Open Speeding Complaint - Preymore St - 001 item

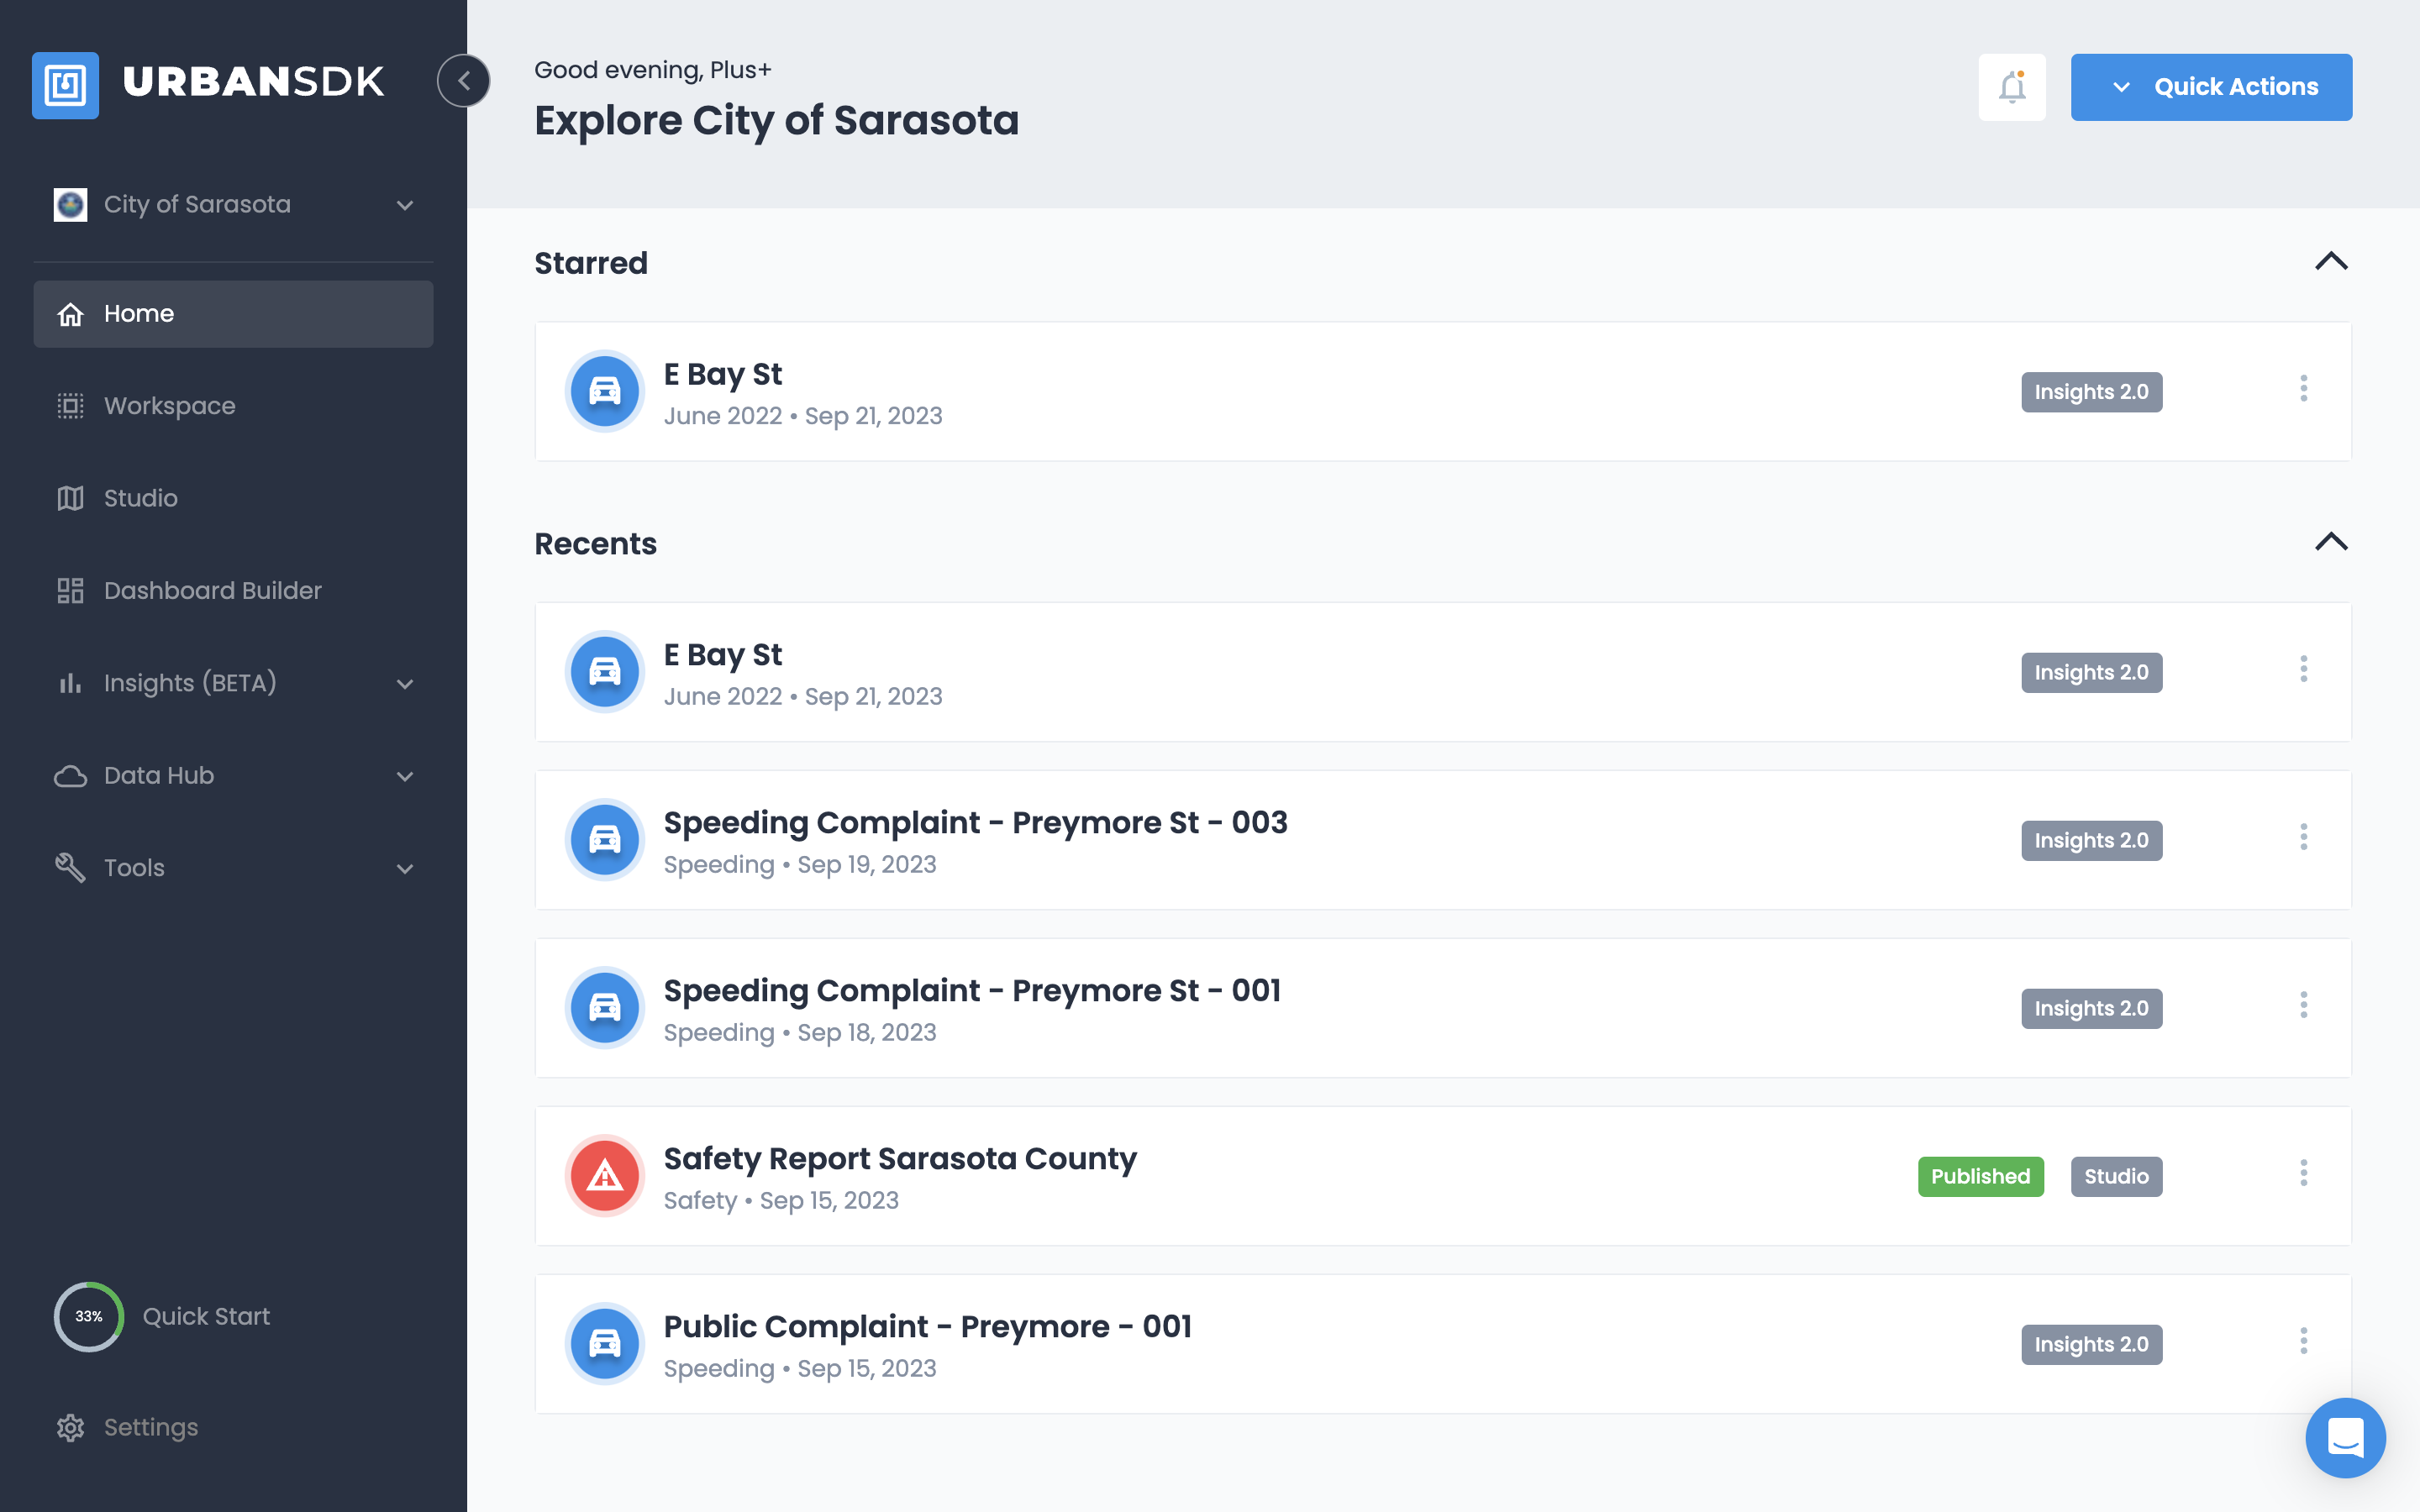coord(972,991)
